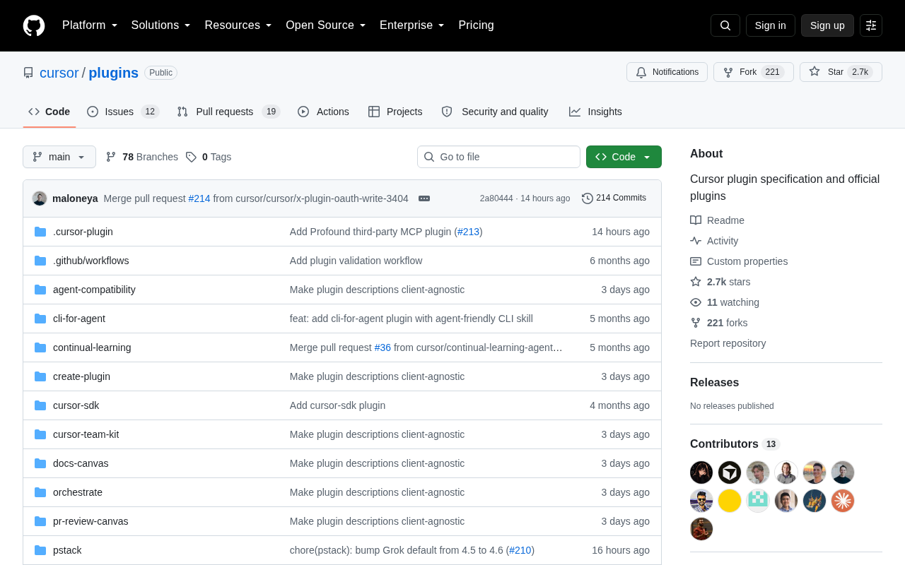
Task: Click folder icon of pstack row
Action: [40, 550]
